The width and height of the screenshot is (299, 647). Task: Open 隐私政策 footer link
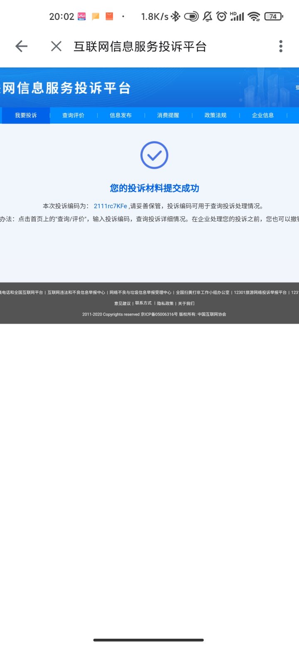click(x=165, y=303)
